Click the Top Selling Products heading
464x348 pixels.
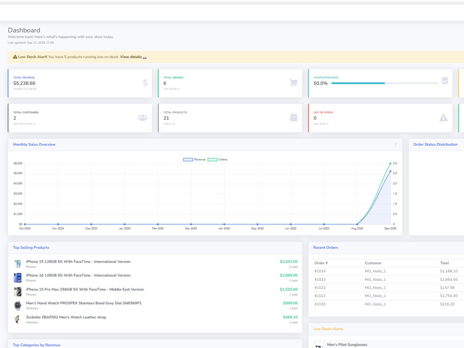coord(31,247)
